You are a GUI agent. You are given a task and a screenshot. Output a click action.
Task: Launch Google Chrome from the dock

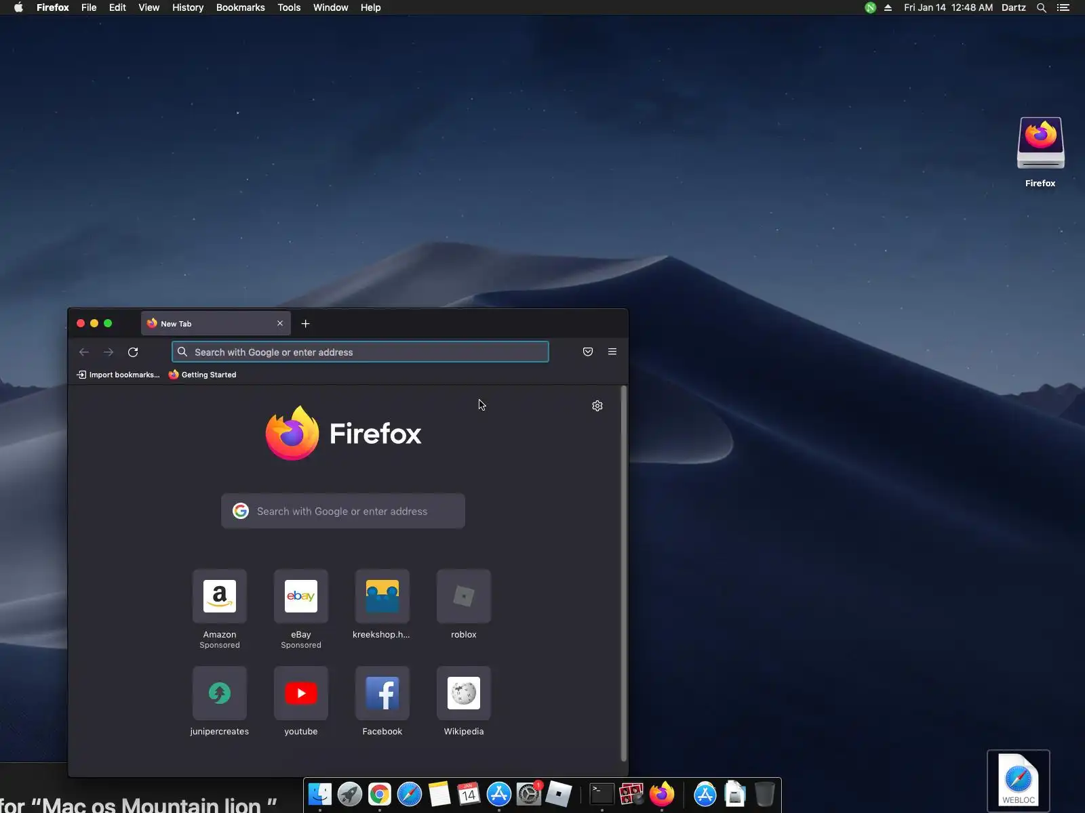(380, 794)
